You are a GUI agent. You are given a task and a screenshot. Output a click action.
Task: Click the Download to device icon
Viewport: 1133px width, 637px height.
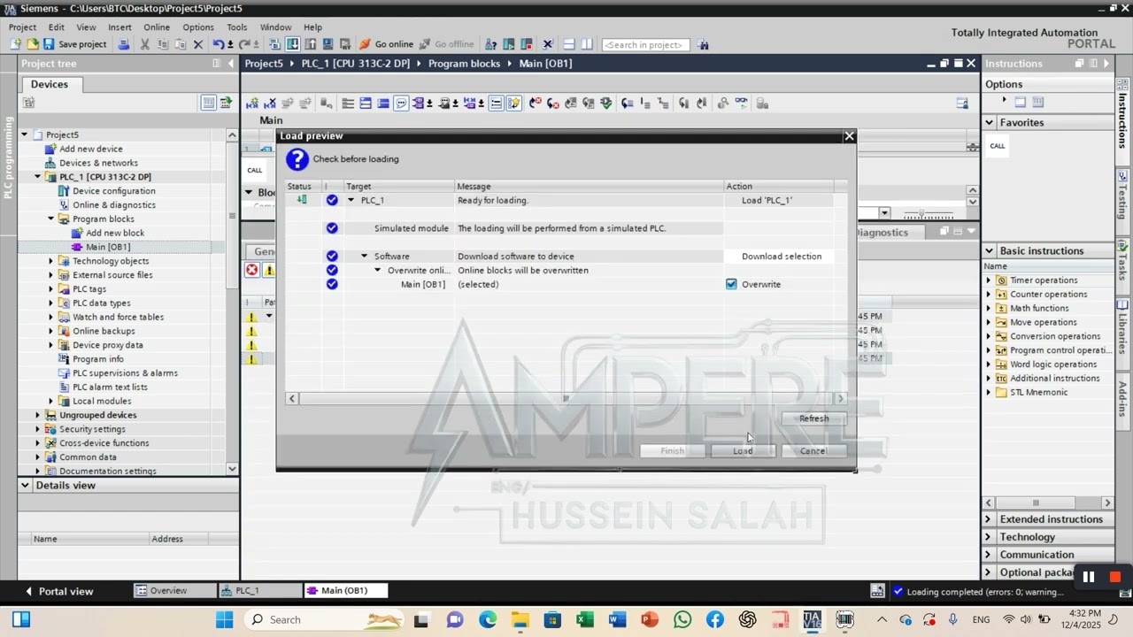tap(292, 44)
